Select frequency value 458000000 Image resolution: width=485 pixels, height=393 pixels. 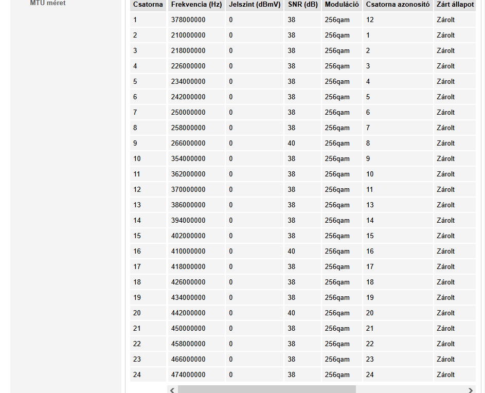tap(188, 344)
